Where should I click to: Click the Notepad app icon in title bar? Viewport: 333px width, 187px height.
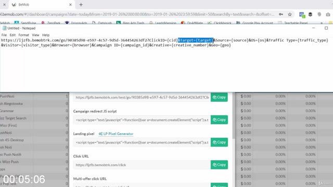tap(4, 28)
